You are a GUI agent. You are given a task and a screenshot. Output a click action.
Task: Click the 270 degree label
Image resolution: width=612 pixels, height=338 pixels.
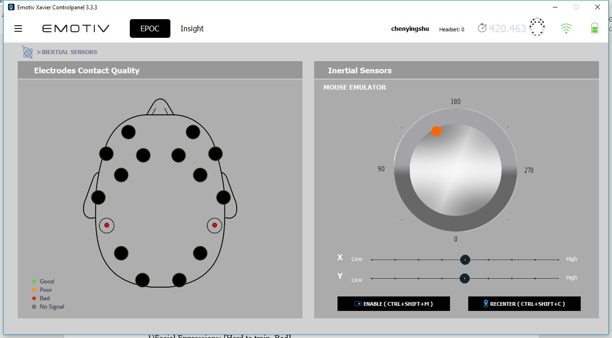pyautogui.click(x=528, y=170)
